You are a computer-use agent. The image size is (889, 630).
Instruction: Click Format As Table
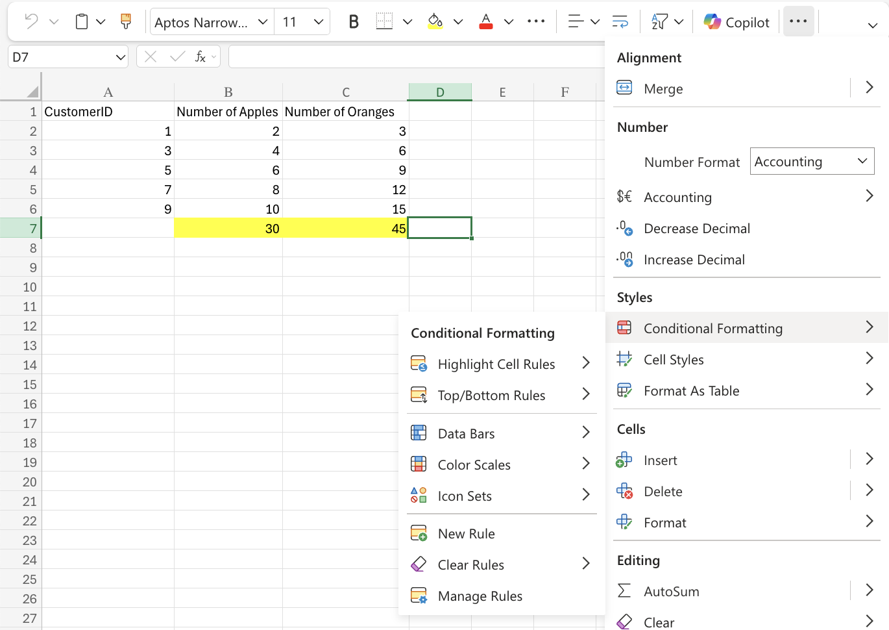(x=692, y=390)
